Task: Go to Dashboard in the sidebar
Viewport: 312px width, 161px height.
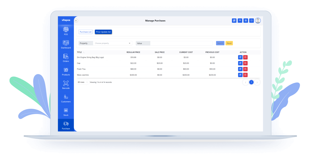Action: click(66, 44)
